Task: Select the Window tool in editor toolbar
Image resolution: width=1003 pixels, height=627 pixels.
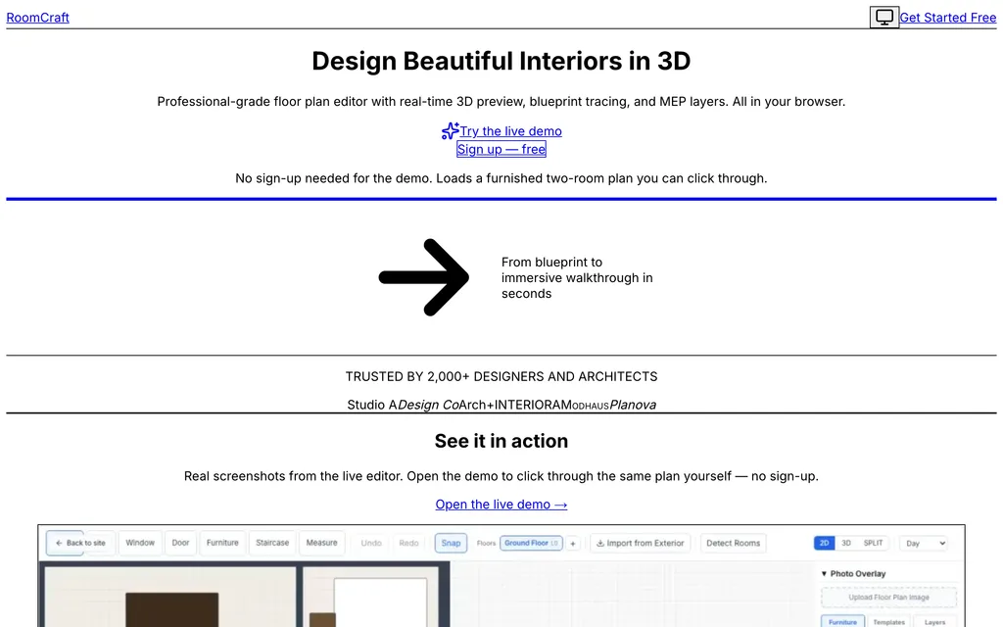Action: (x=140, y=543)
